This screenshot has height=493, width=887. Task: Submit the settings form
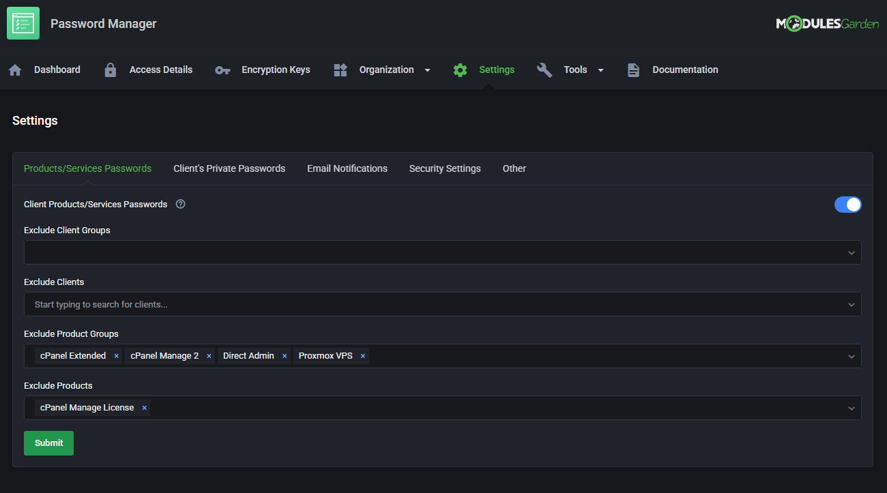pyautogui.click(x=48, y=443)
